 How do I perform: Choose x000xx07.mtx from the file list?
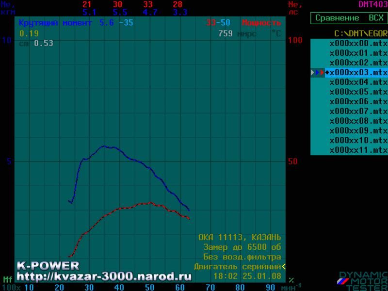click(358, 111)
